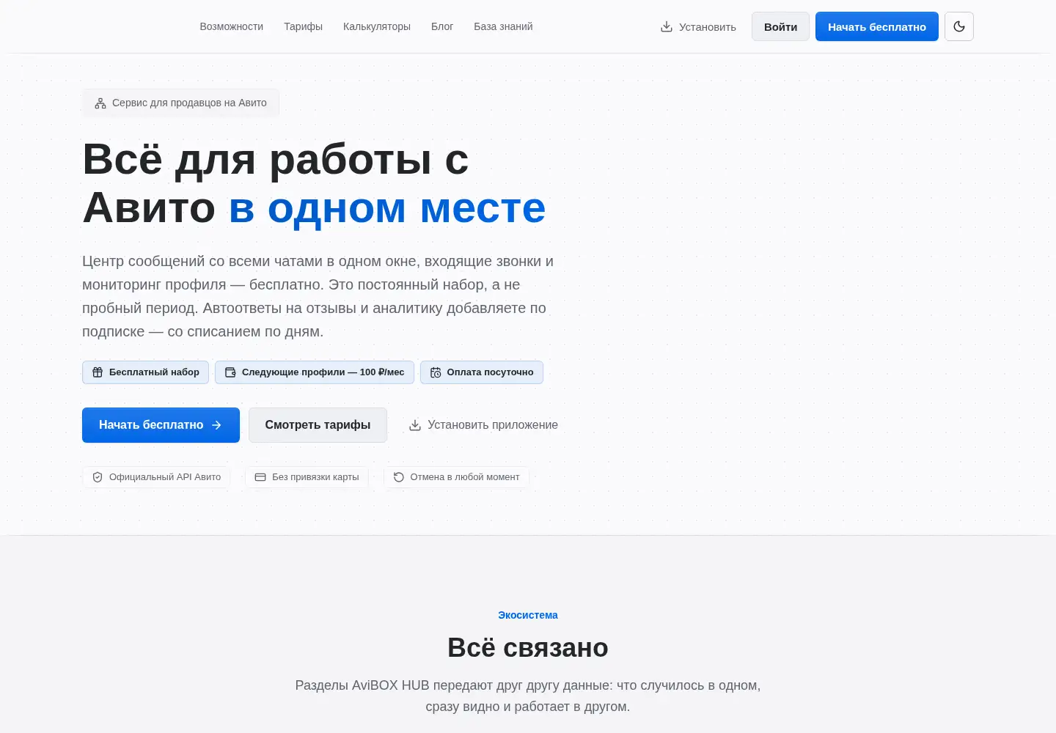This screenshot has height=733, width=1056.
Task: Click header Начать бесплатно button
Action: point(877,26)
